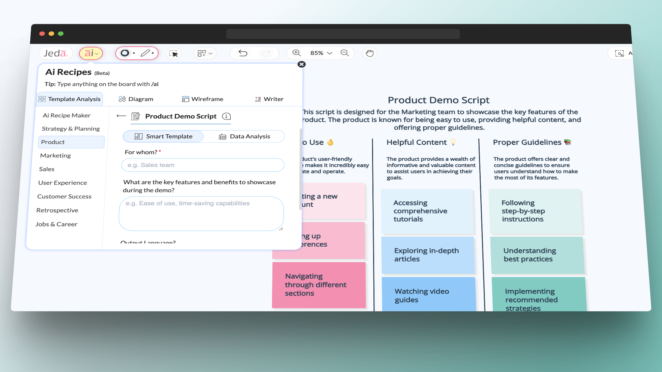Click the undo arrow icon

click(x=243, y=53)
